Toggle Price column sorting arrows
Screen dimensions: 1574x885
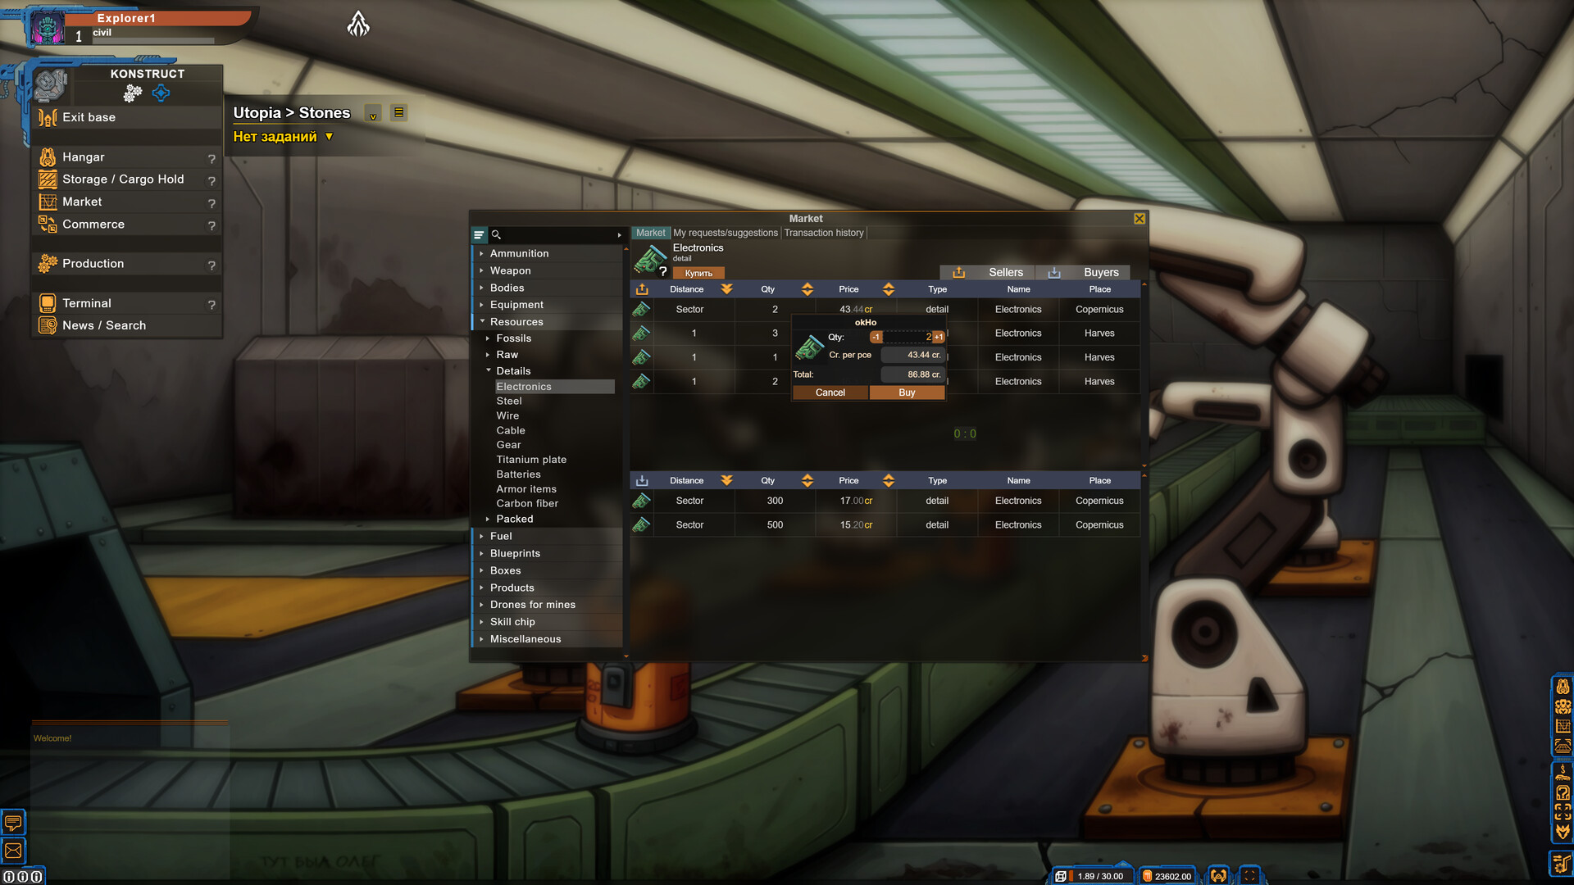[887, 289]
